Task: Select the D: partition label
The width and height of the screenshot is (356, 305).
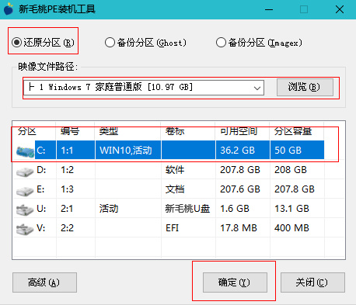Action: [x=41, y=170]
